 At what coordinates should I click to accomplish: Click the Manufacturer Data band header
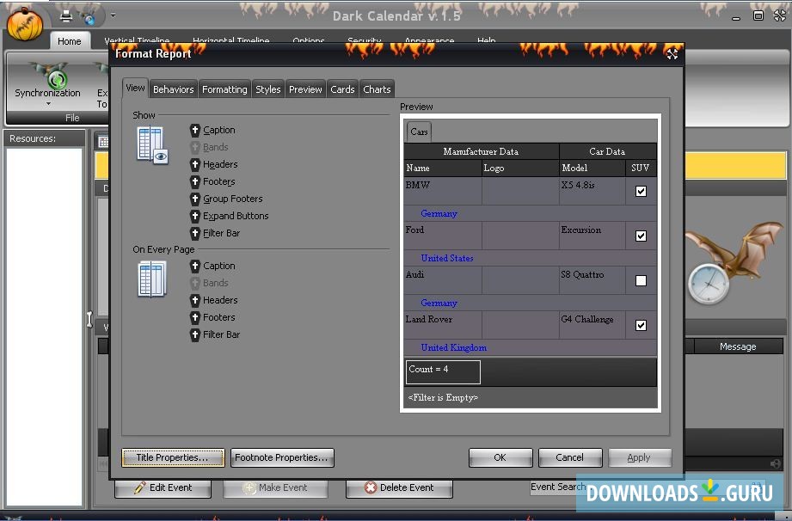[481, 151]
